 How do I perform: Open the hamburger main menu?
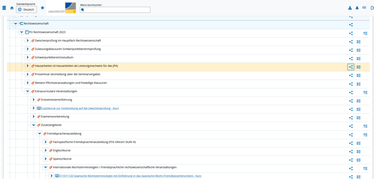tap(4, 8)
